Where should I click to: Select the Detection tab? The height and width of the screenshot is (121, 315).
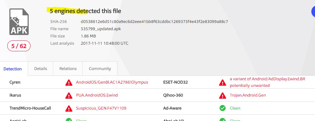point(13,69)
